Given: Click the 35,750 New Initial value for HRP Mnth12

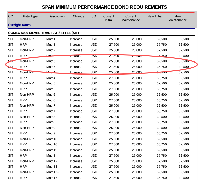Looking at the screenshot, I should coord(162,167).
